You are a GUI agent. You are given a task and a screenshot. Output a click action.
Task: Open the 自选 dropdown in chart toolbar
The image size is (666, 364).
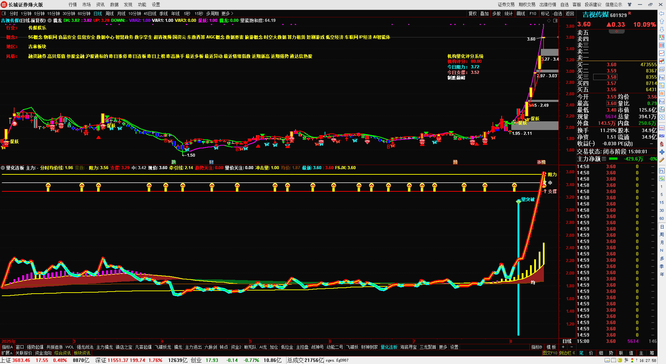tap(557, 14)
